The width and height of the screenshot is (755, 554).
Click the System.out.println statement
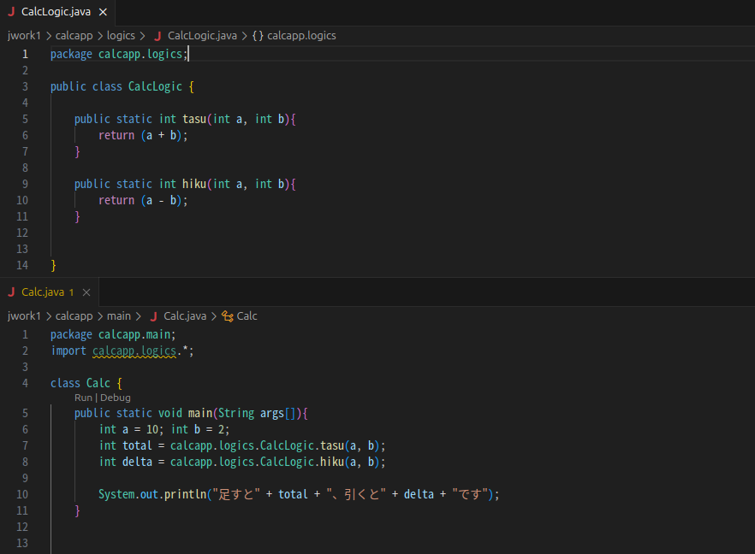299,494
